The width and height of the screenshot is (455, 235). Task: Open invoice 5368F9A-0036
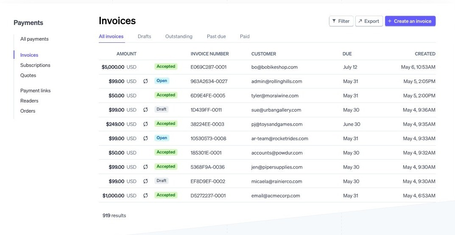[x=207, y=167]
